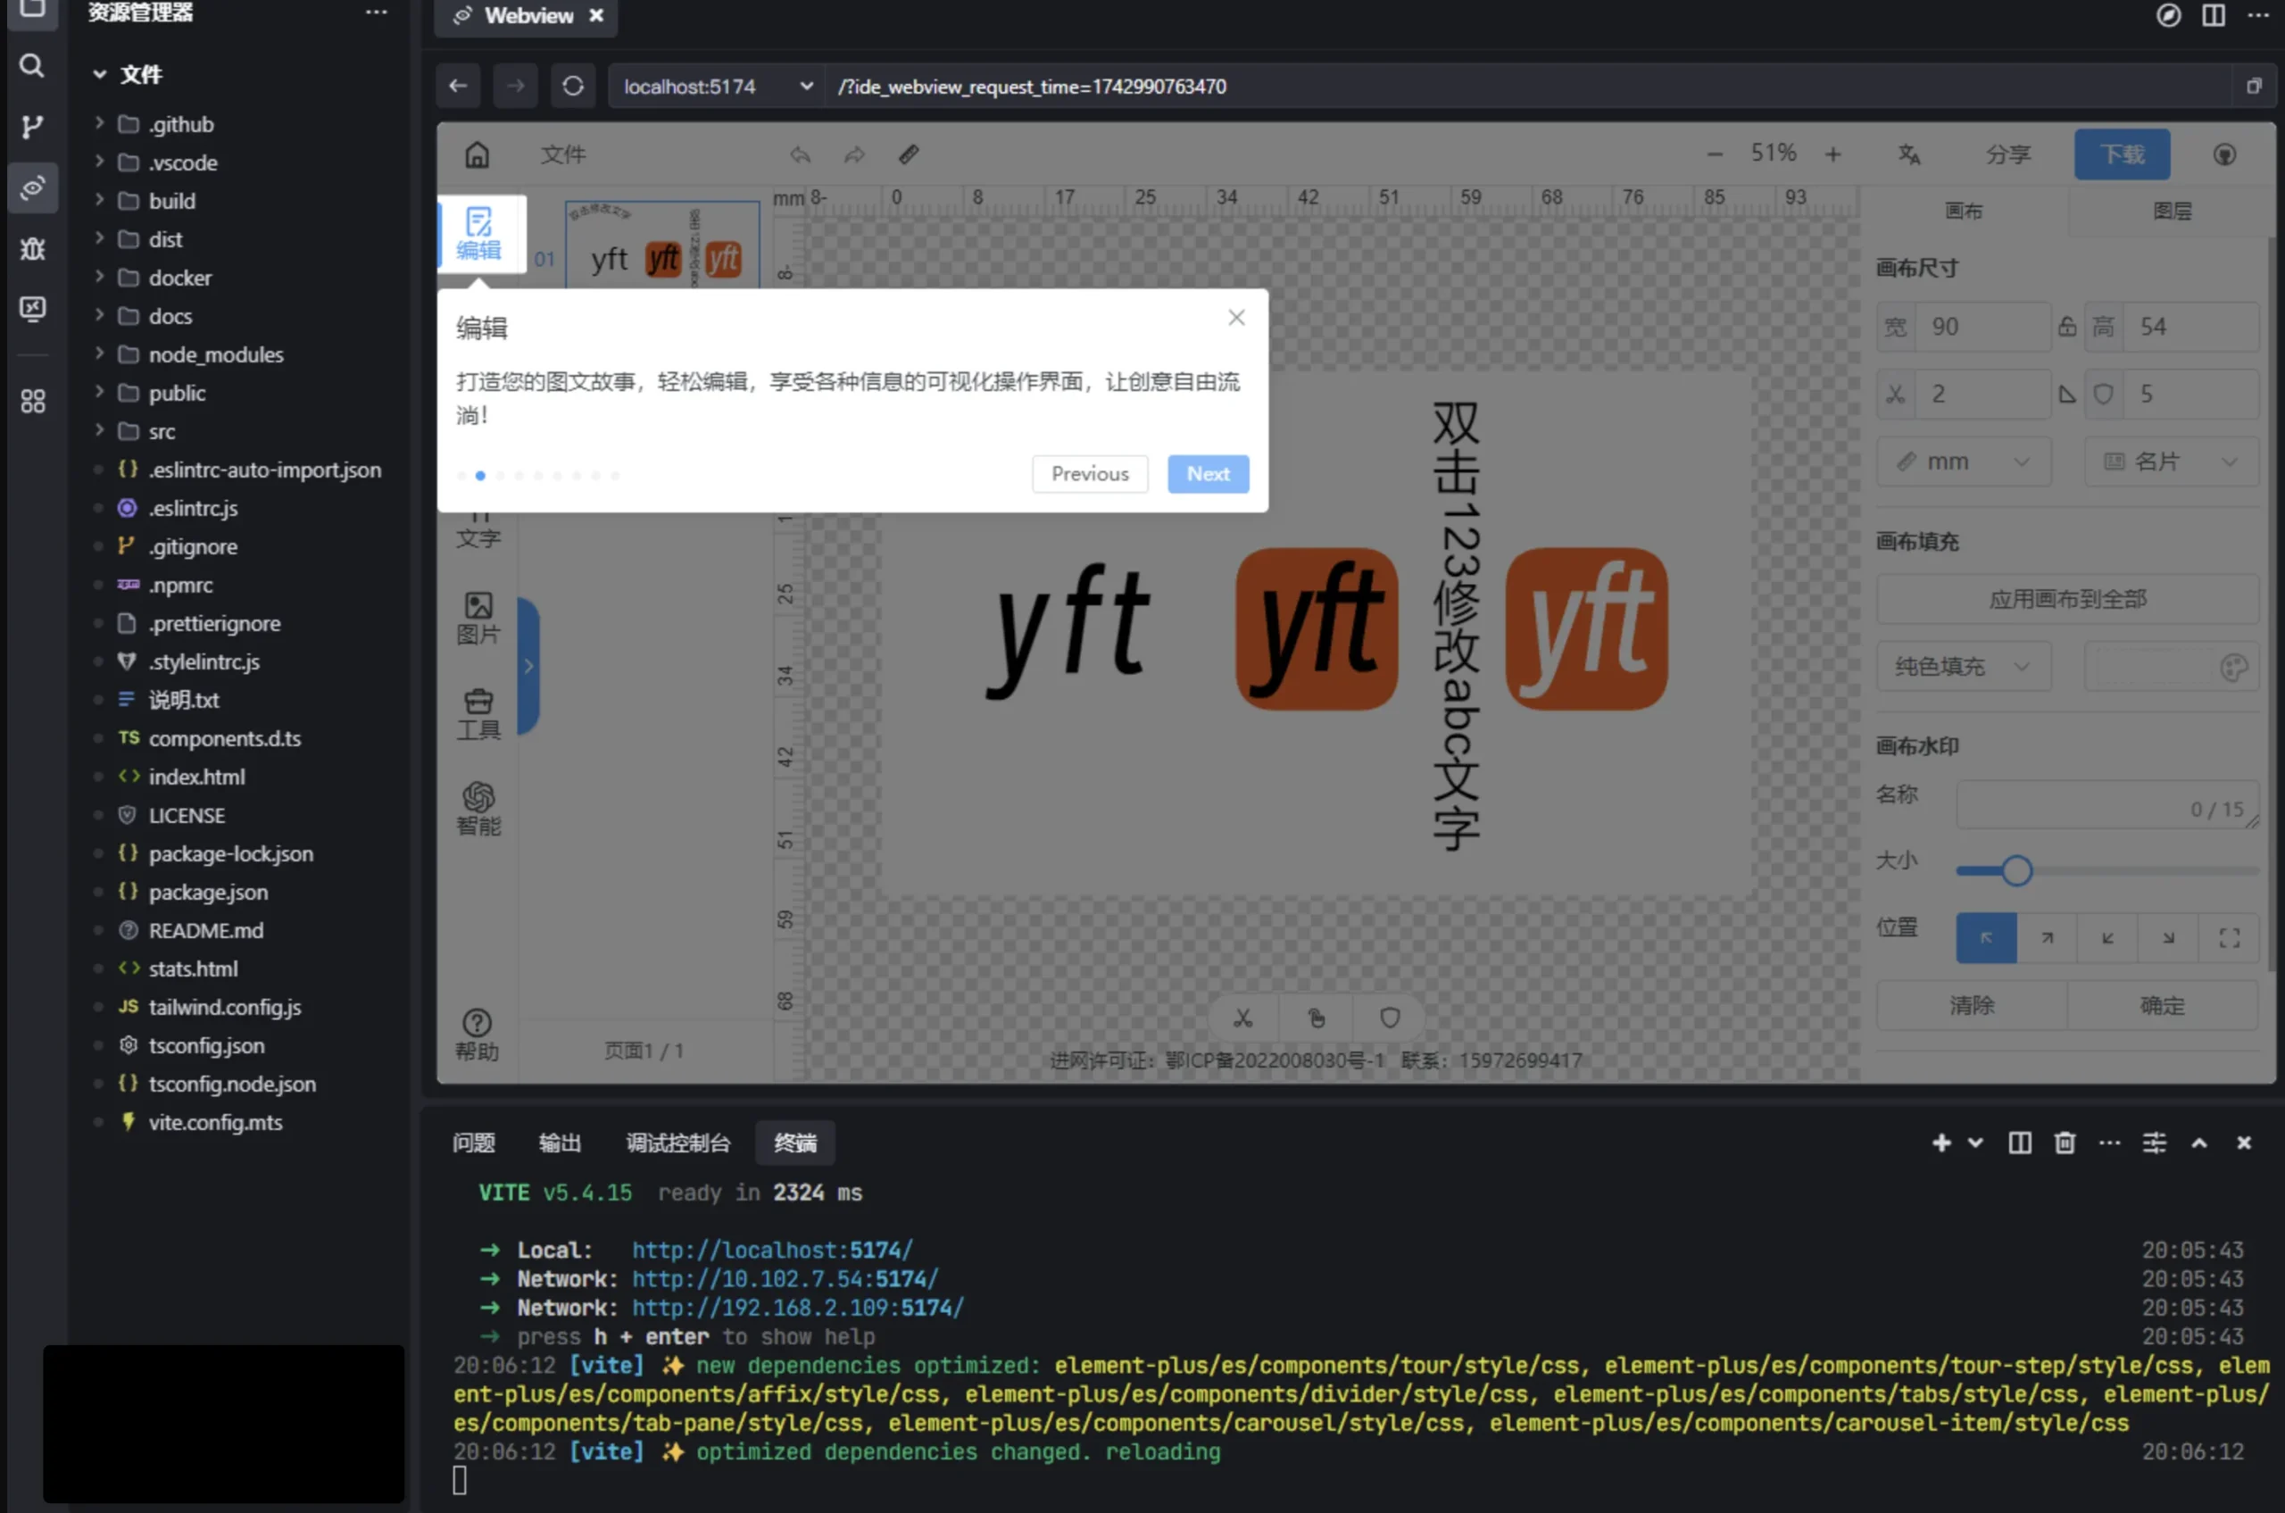Select top-left watermark position alignment
2285x1513 pixels.
[1985, 937]
